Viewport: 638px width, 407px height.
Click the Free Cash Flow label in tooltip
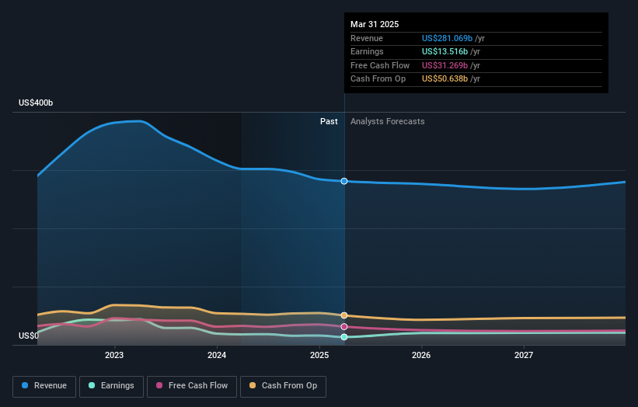tap(380, 65)
